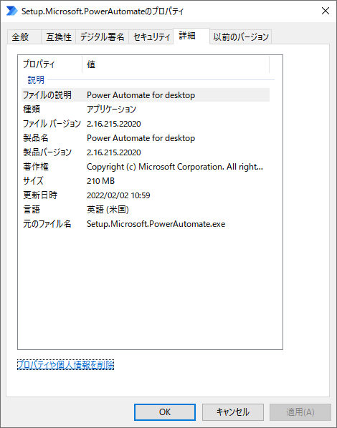This screenshot has width=337, height=428.
Task: Select the 製品バージョン row
Action: pyautogui.click(x=146, y=152)
